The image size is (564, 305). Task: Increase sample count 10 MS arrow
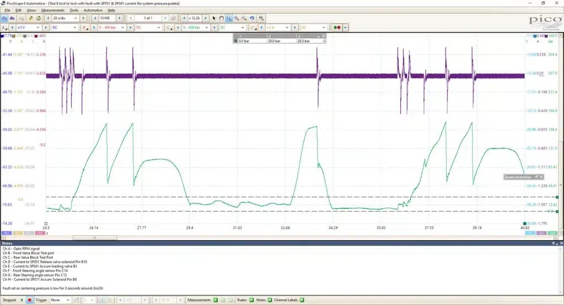[x=120, y=18]
